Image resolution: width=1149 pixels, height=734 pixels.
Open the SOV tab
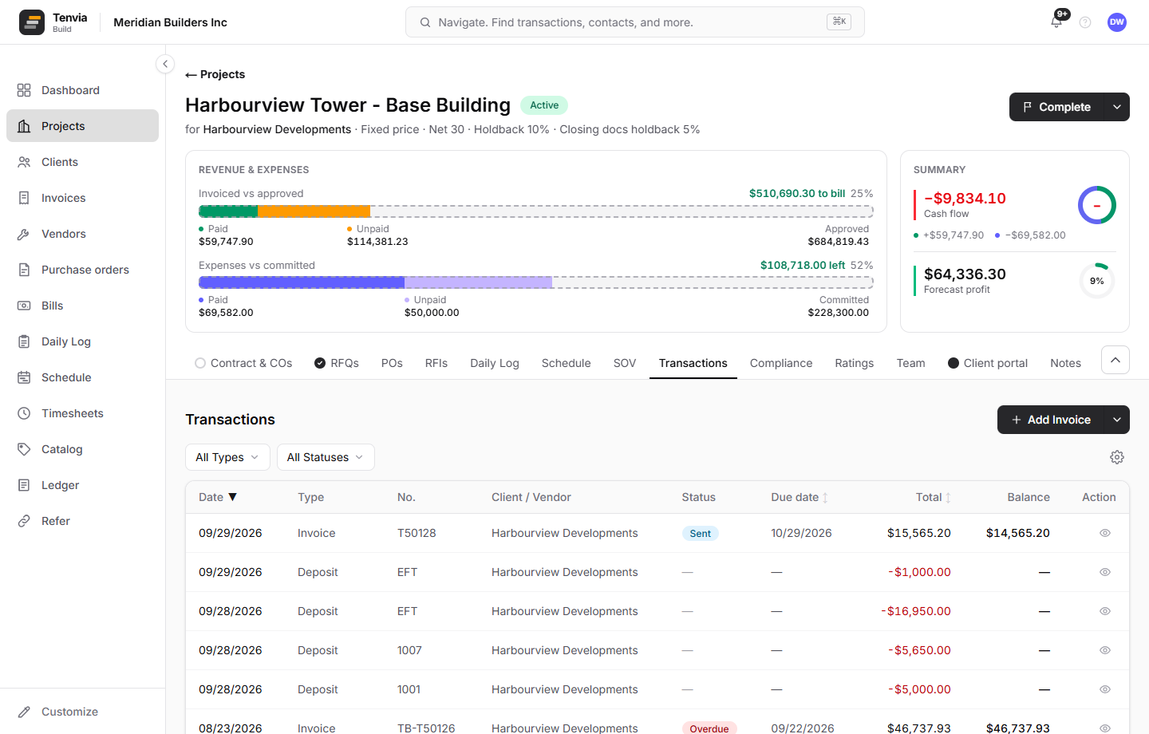click(x=625, y=363)
